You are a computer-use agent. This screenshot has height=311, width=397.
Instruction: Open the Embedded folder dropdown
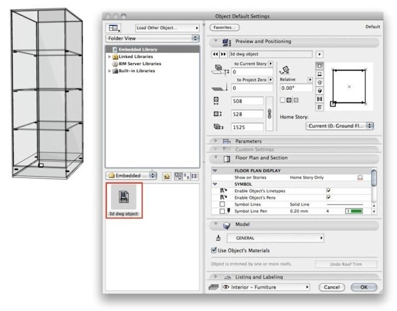point(131,176)
